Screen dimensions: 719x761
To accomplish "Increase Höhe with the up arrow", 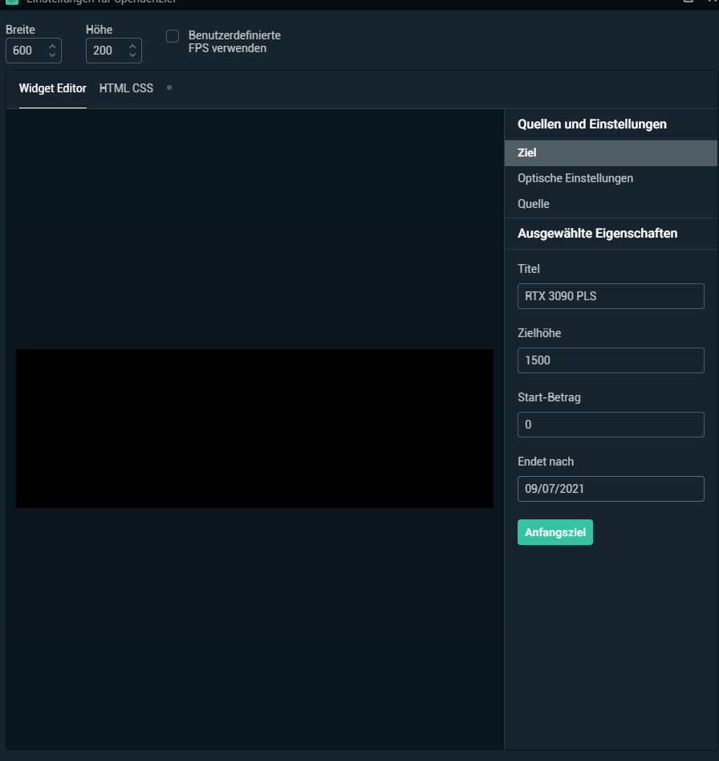I will click(x=132, y=47).
